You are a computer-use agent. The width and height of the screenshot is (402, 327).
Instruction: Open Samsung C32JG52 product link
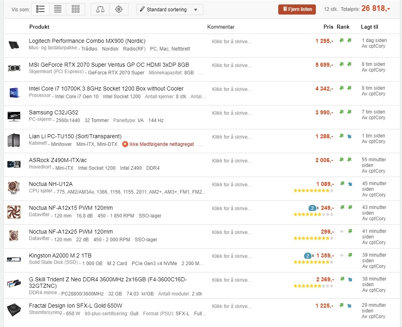(x=53, y=112)
